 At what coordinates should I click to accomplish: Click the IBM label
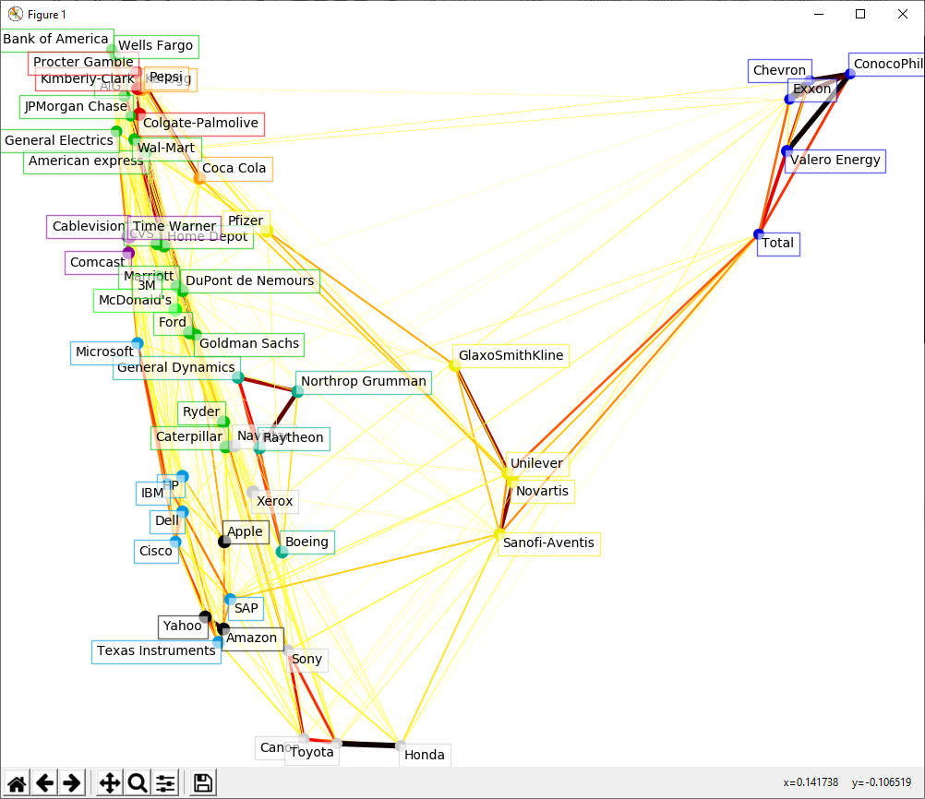[x=152, y=493]
